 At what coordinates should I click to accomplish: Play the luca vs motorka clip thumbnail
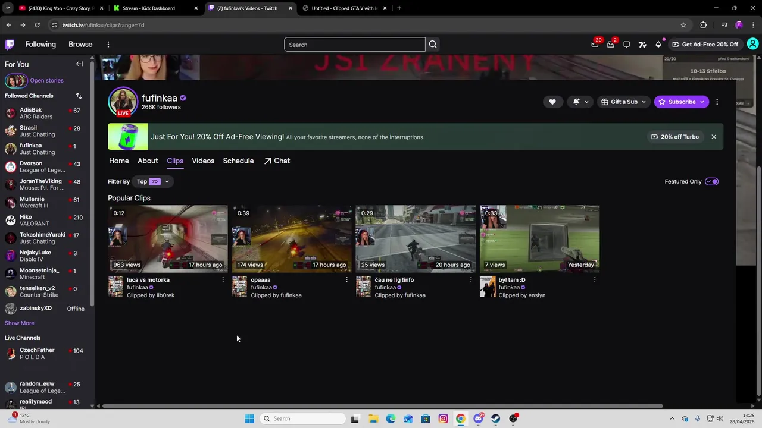point(168,239)
